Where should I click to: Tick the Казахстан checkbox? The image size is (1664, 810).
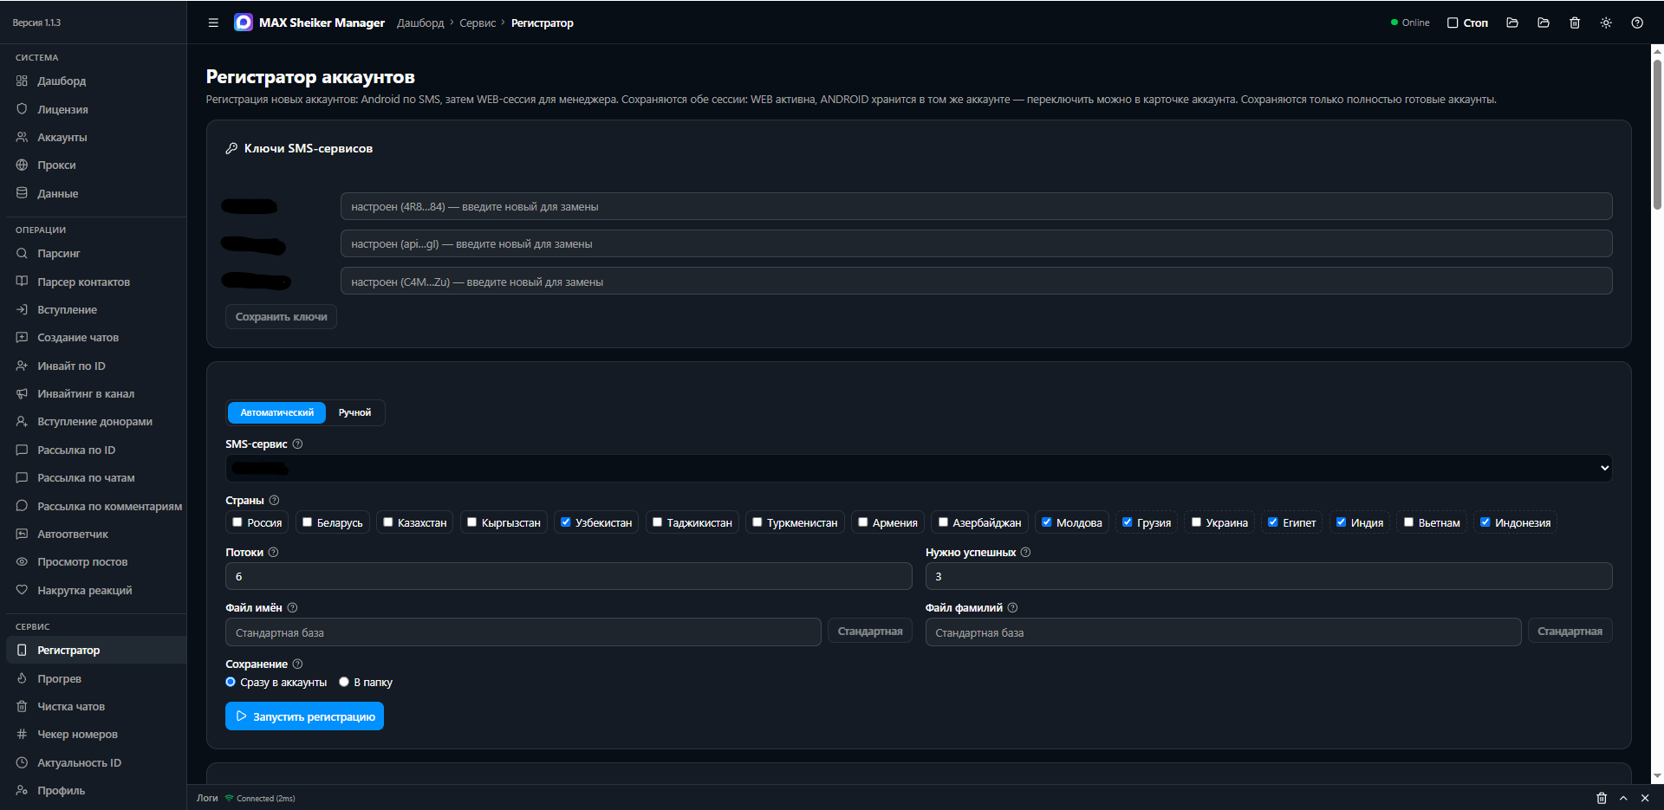(388, 522)
